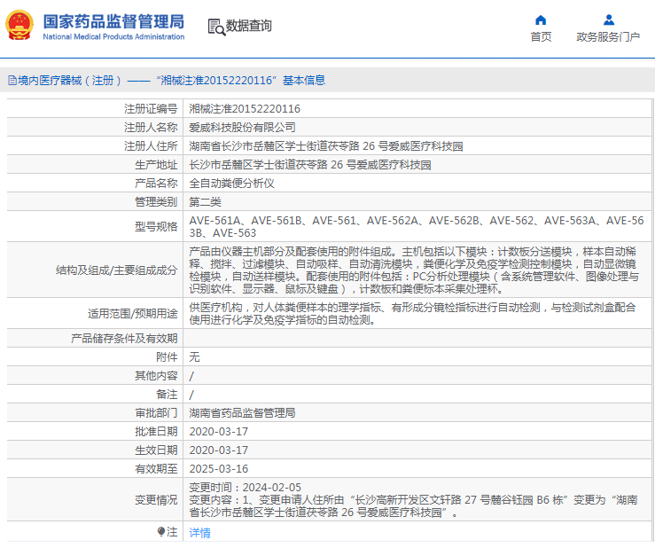
Task: Click the 审批部门 row label
Action: coord(156,413)
